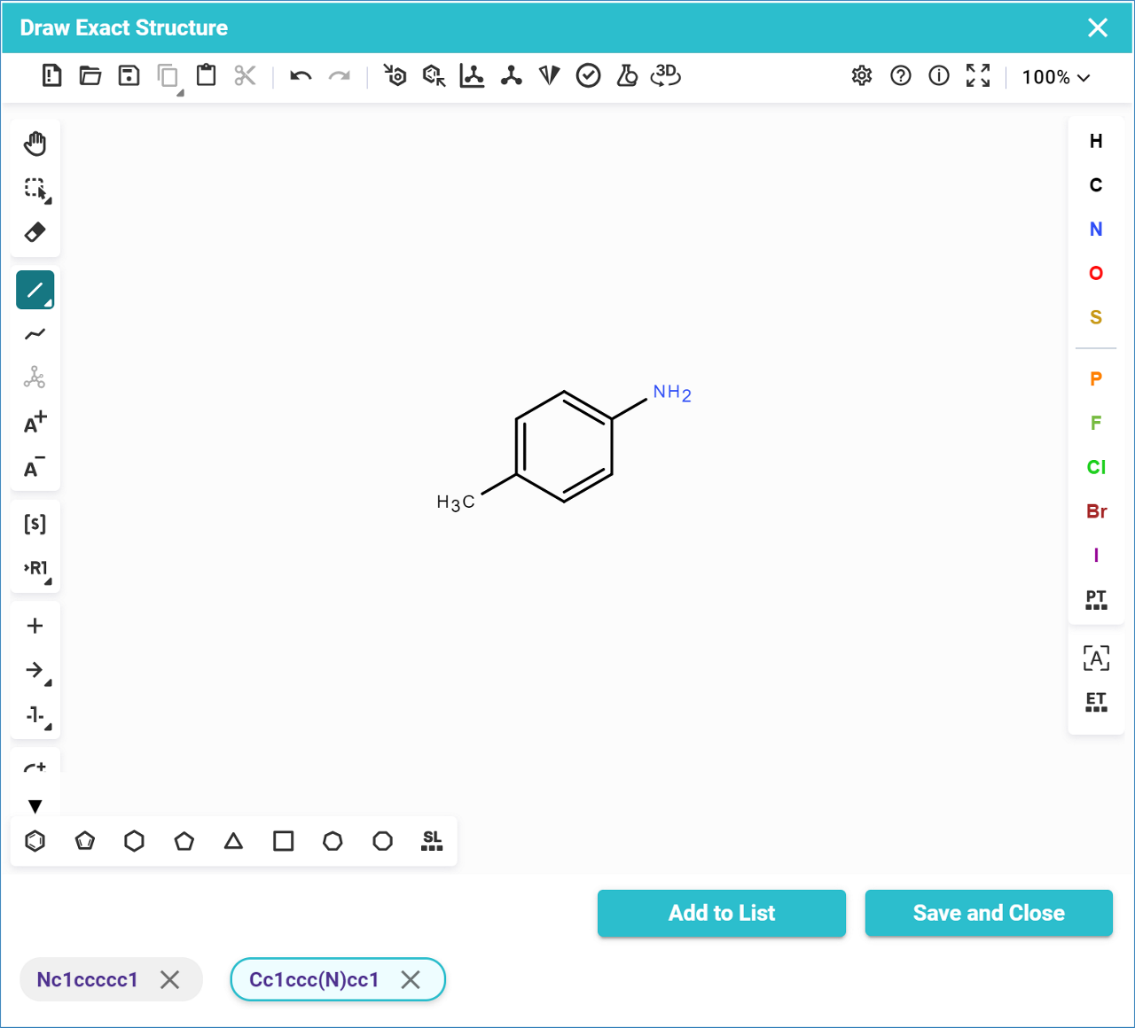Click the Aromatize icon
This screenshot has width=1135, height=1028.
395,76
